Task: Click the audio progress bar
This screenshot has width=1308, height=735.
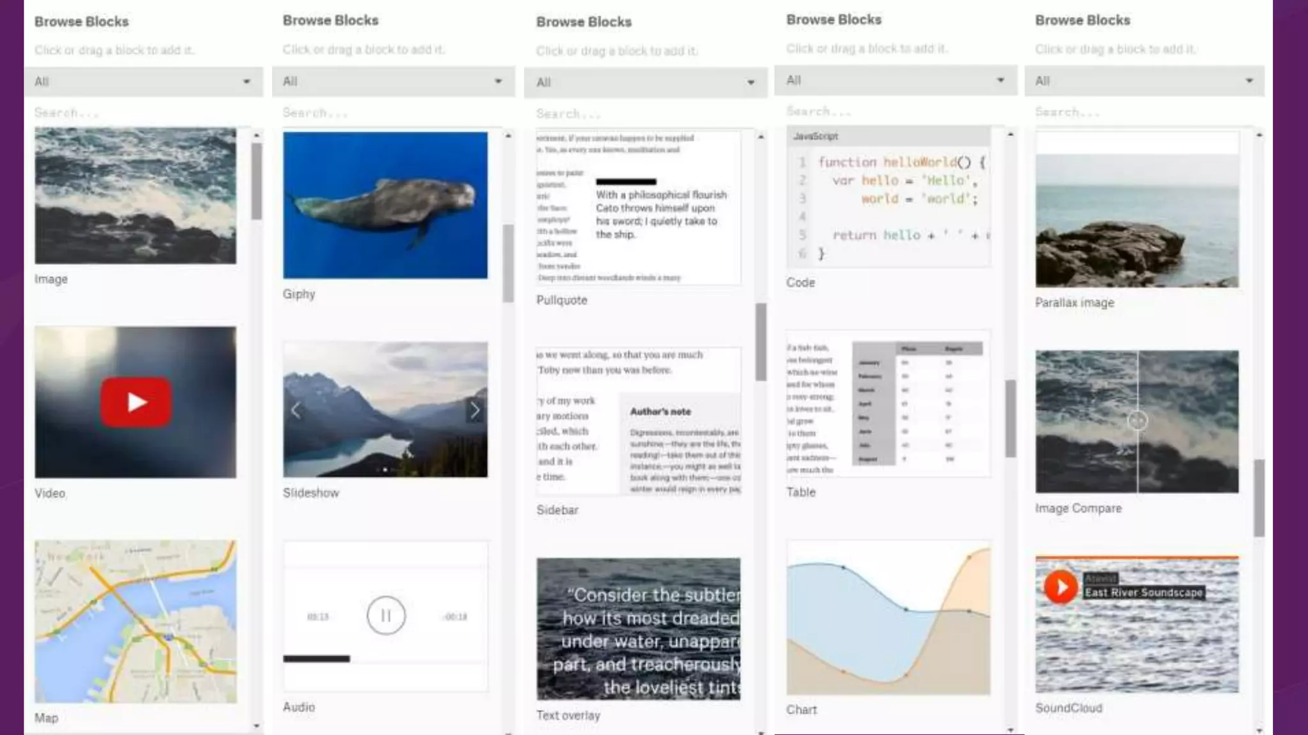Action: [x=384, y=659]
